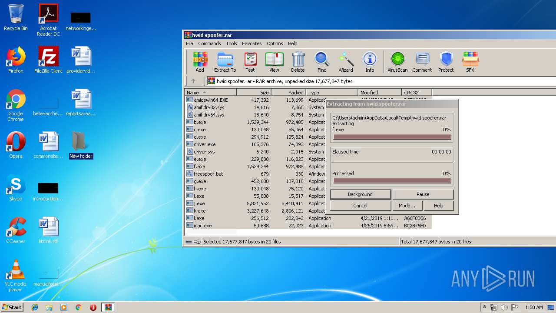Sort by CRC32 column header

tap(417, 92)
